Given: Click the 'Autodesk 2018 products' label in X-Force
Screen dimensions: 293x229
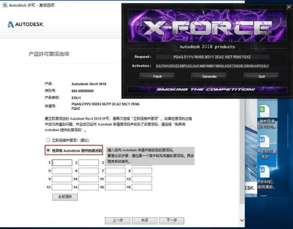Looking at the screenshot, I should (x=207, y=47).
